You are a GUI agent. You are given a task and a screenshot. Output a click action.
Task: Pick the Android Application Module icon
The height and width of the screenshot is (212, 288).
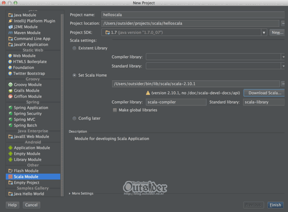coord(10,148)
